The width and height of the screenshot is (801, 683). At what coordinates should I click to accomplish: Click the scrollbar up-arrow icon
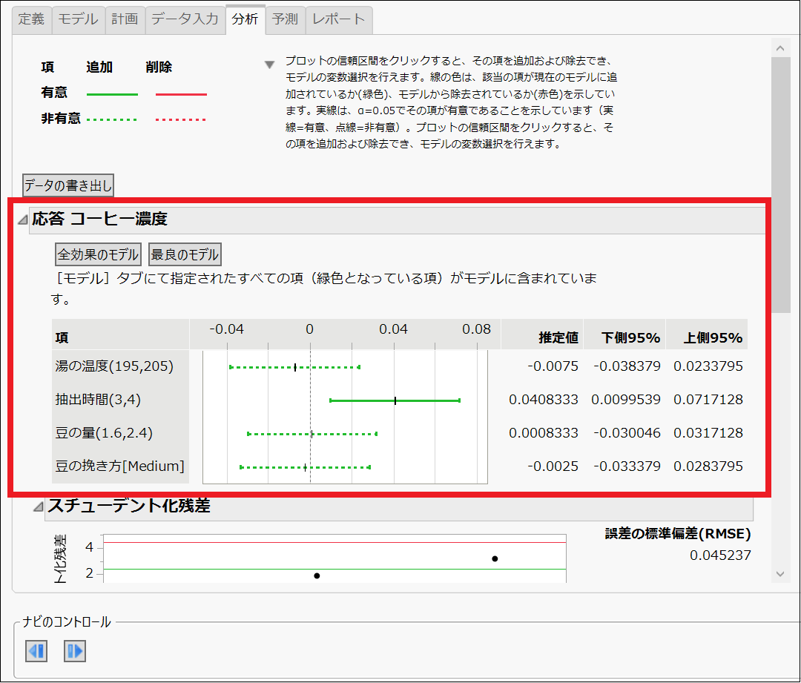pos(780,47)
